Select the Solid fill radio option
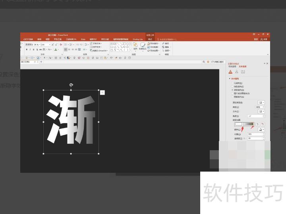 point(233,86)
